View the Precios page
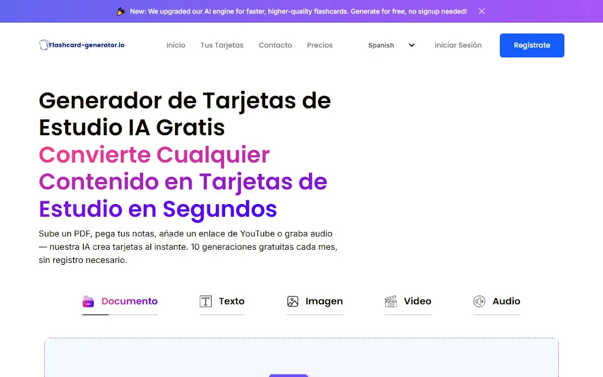Screen dimensions: 603x377 [320, 45]
